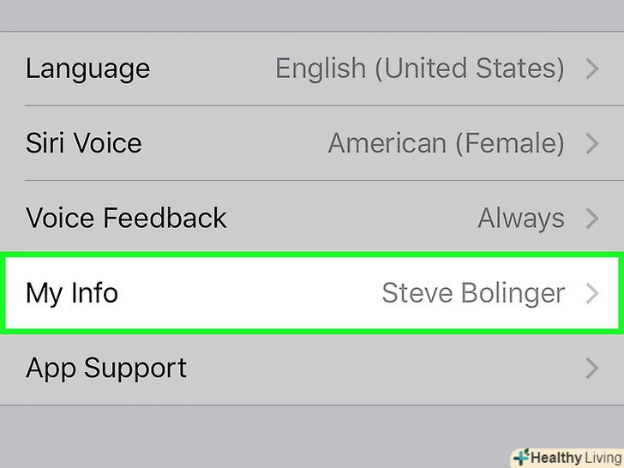The image size is (624, 468).
Task: Tap the chevron arrow on the Language row
Action: [x=591, y=69]
